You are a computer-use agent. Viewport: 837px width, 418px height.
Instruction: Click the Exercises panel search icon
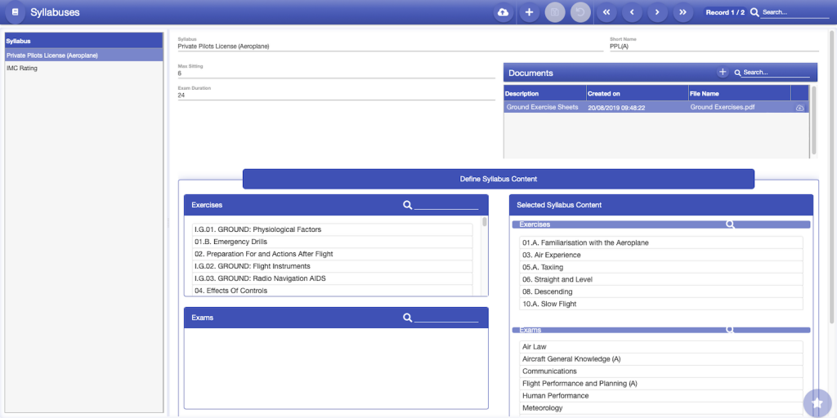point(407,205)
